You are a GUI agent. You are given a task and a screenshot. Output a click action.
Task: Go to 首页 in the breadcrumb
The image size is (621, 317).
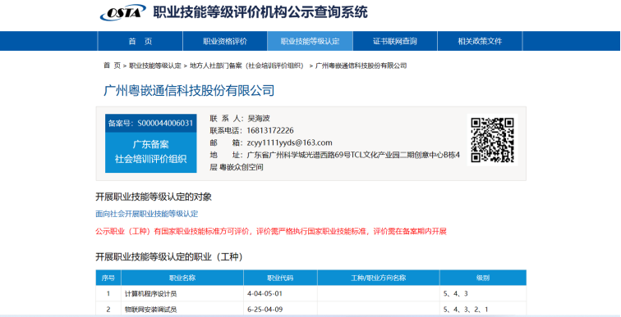(112, 66)
